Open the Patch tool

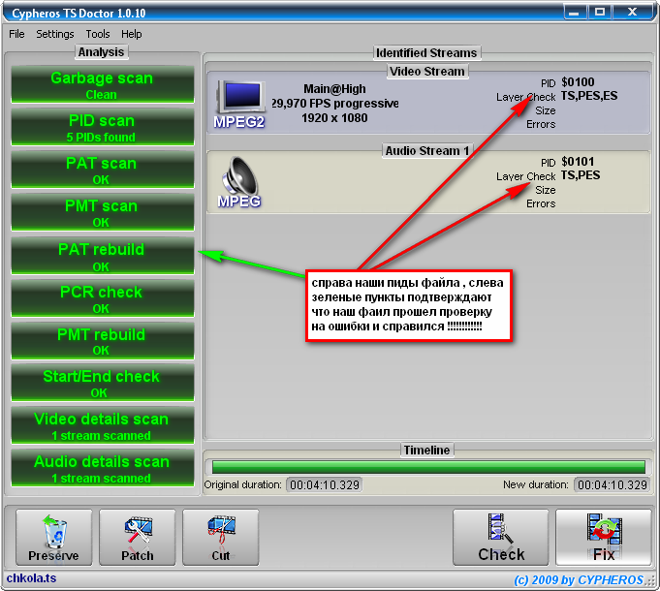pyautogui.click(x=138, y=538)
